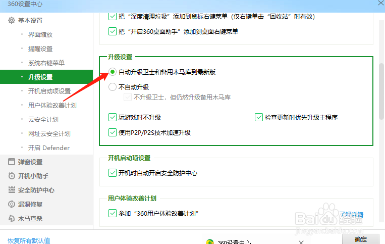Click the horse icon beside 木马查杀
The height and width of the screenshot is (244, 385).
click(12, 218)
